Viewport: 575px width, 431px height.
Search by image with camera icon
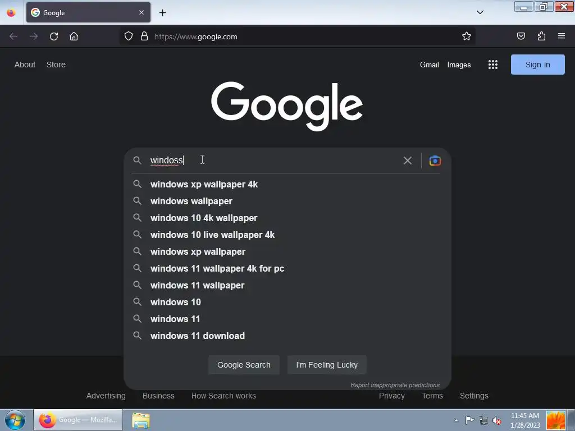[435, 161]
